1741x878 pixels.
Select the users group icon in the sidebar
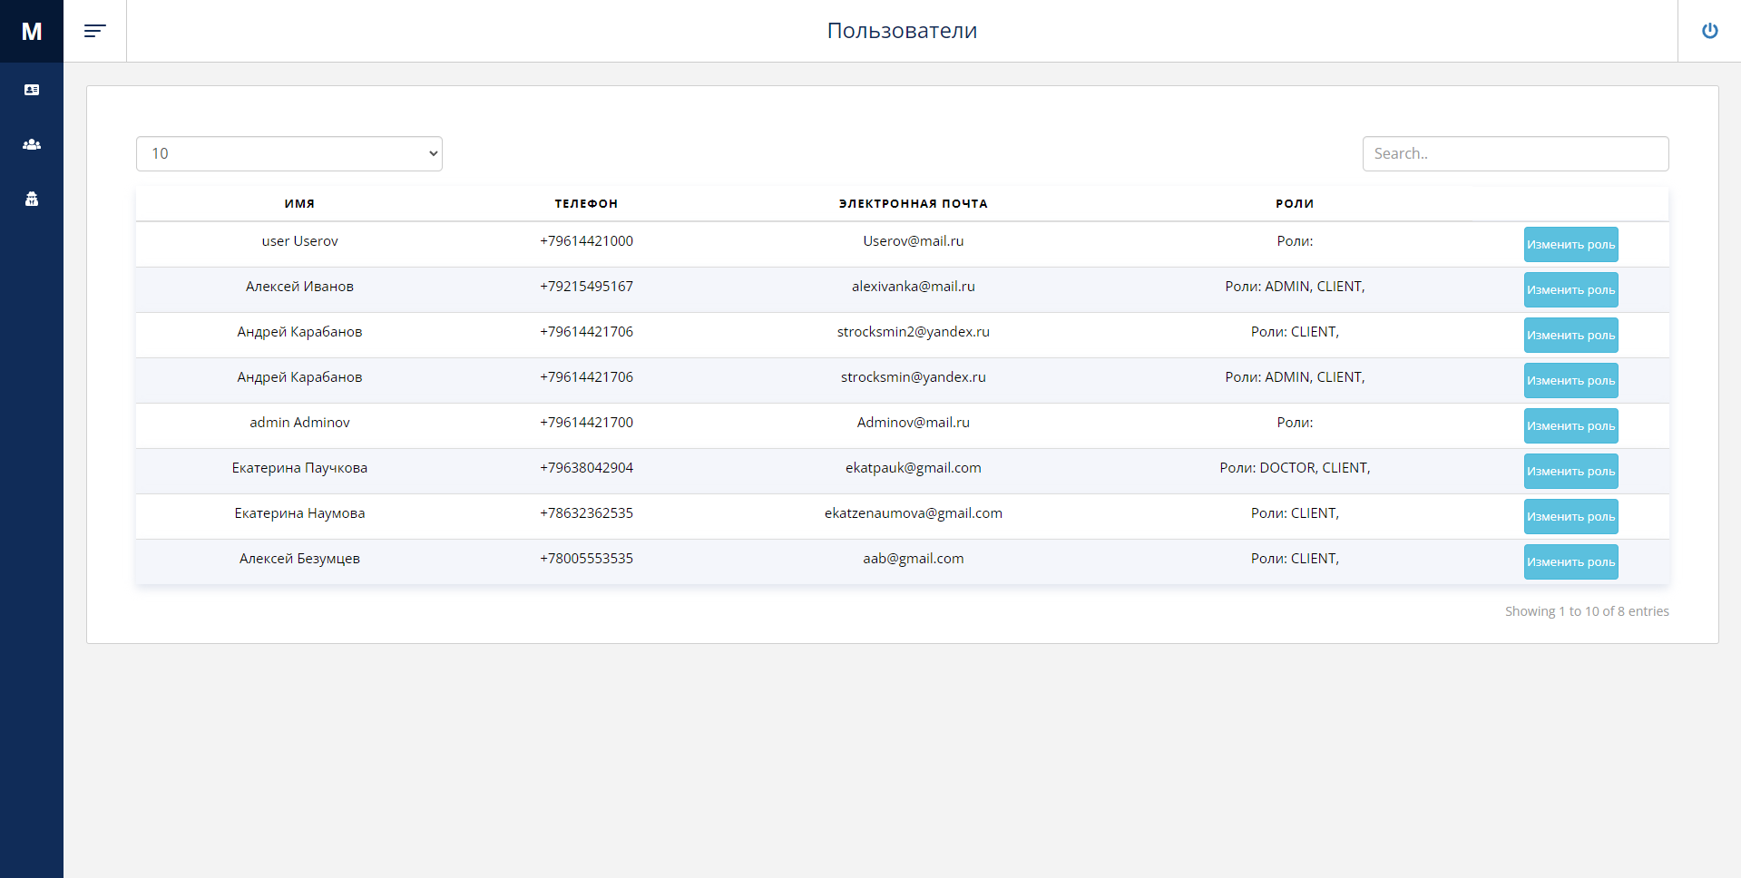pos(31,144)
